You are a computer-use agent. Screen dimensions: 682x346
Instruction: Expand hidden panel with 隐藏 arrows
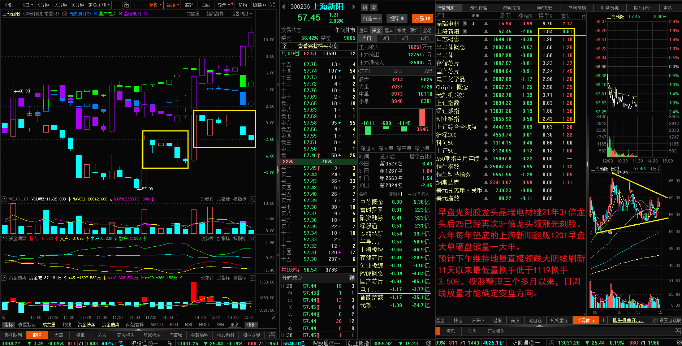click(x=259, y=5)
